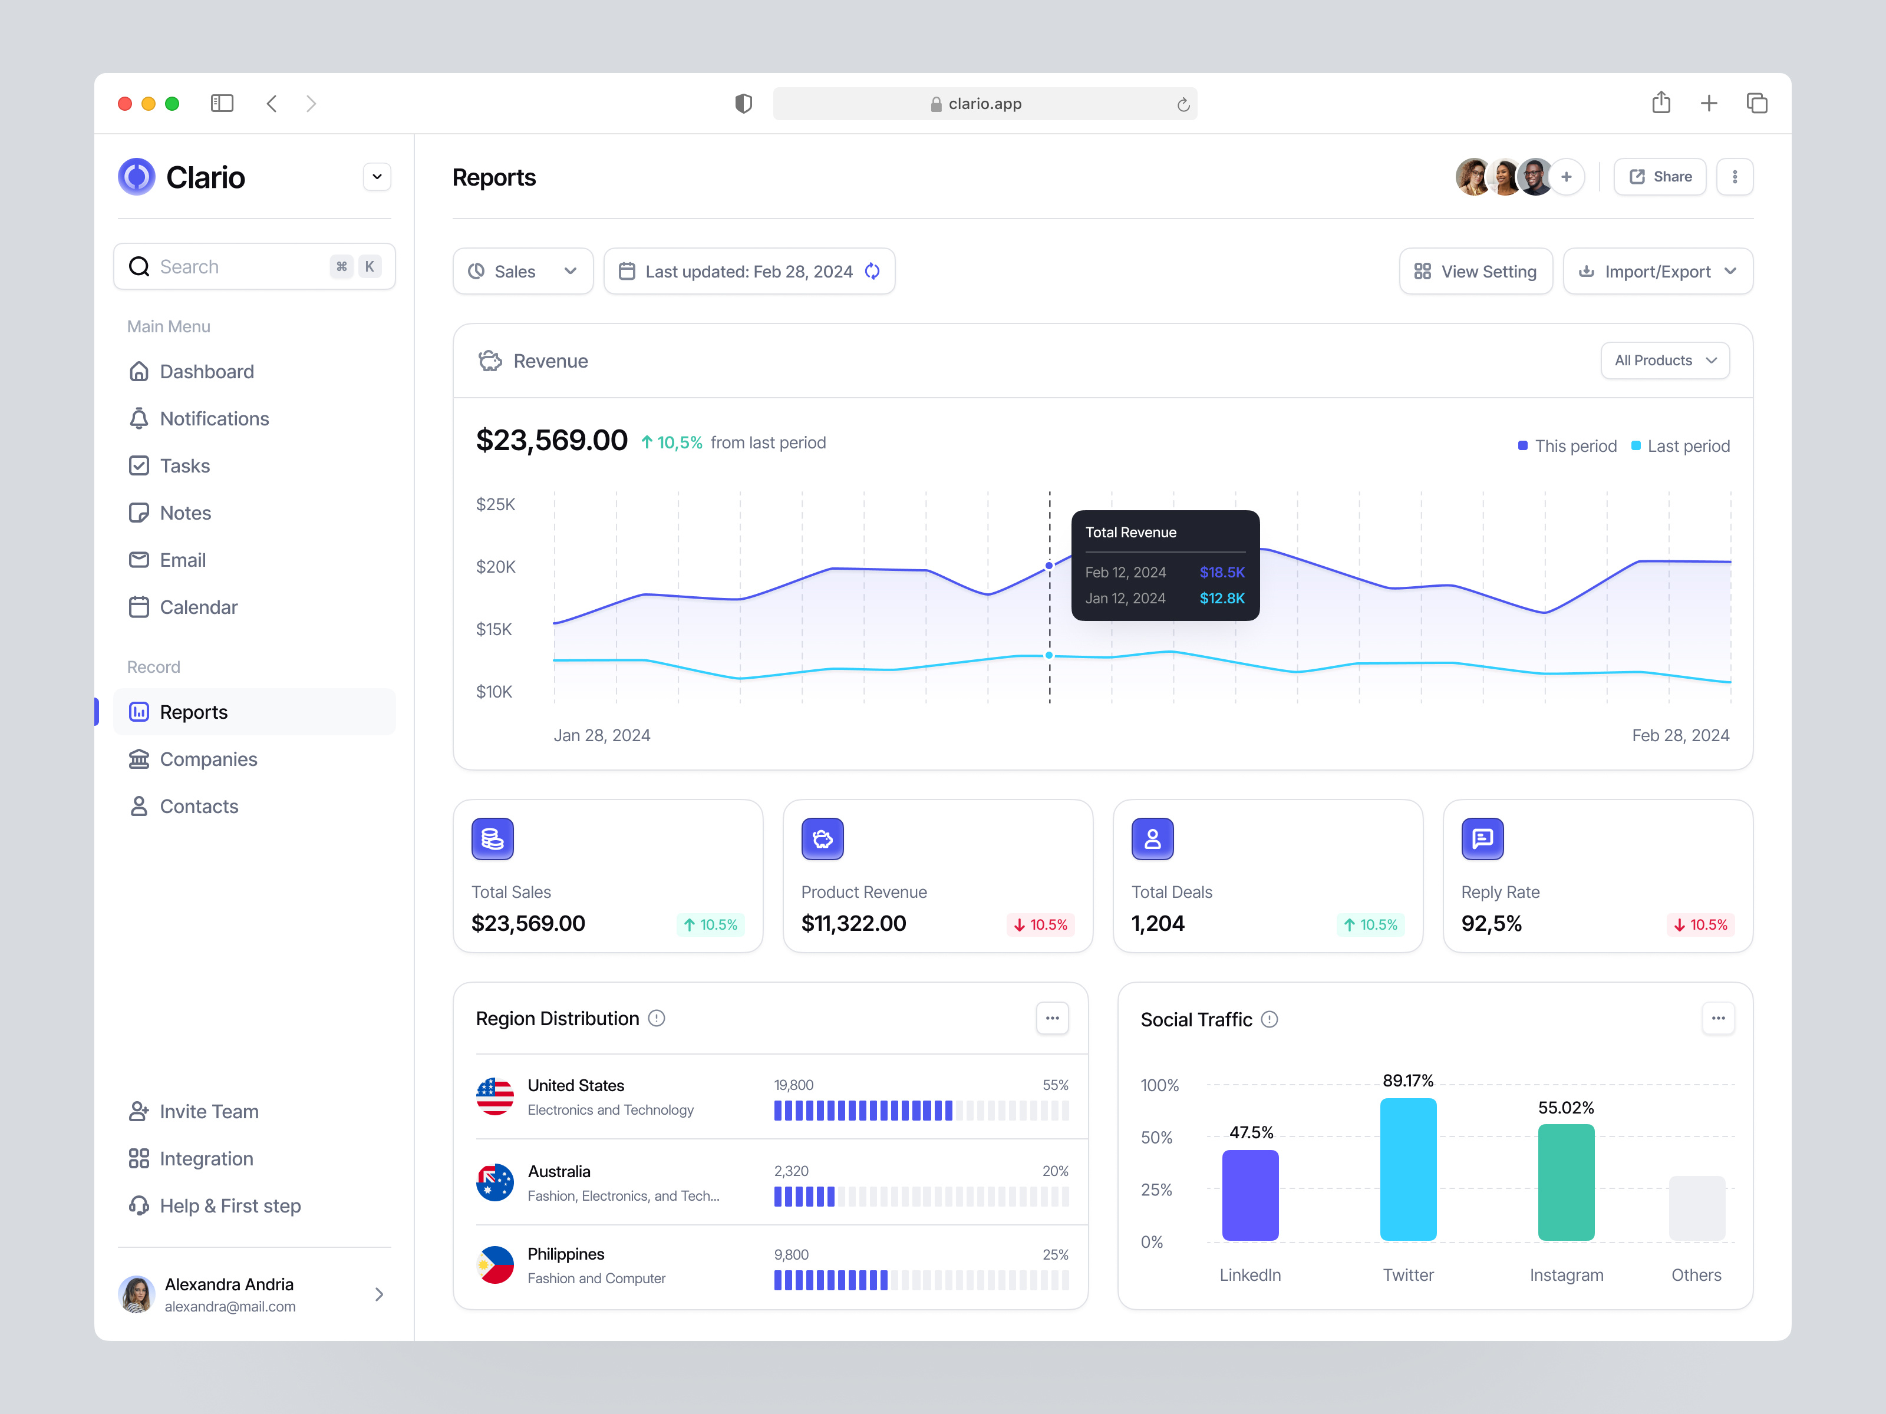
Task: Click the View Setting button
Action: tap(1475, 271)
